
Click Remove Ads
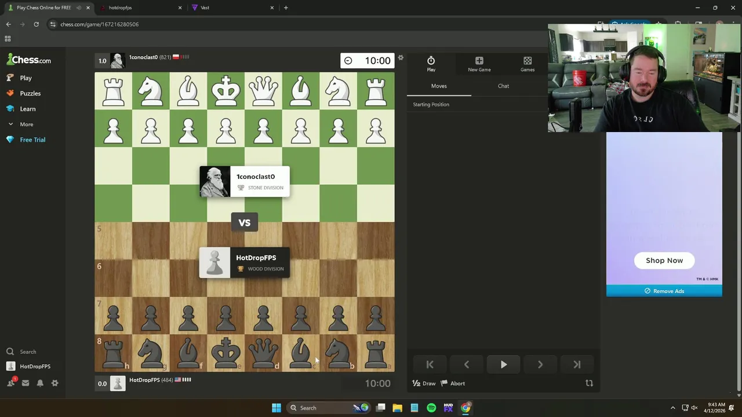664,291
